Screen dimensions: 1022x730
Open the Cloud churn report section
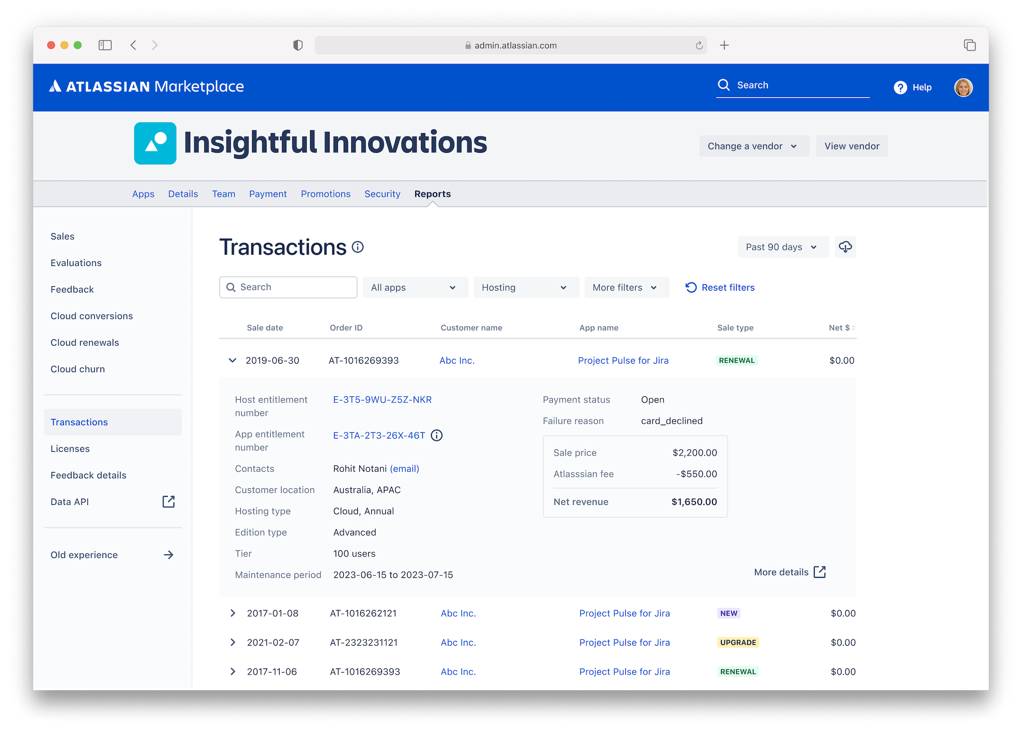pos(78,369)
